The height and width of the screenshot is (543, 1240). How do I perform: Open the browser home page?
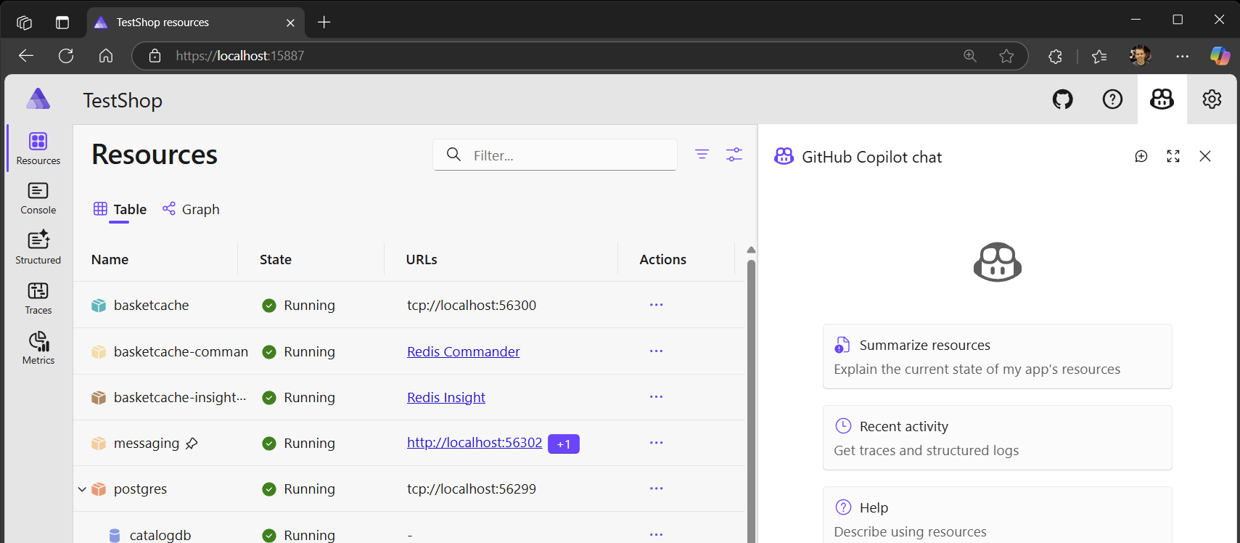[x=106, y=56]
